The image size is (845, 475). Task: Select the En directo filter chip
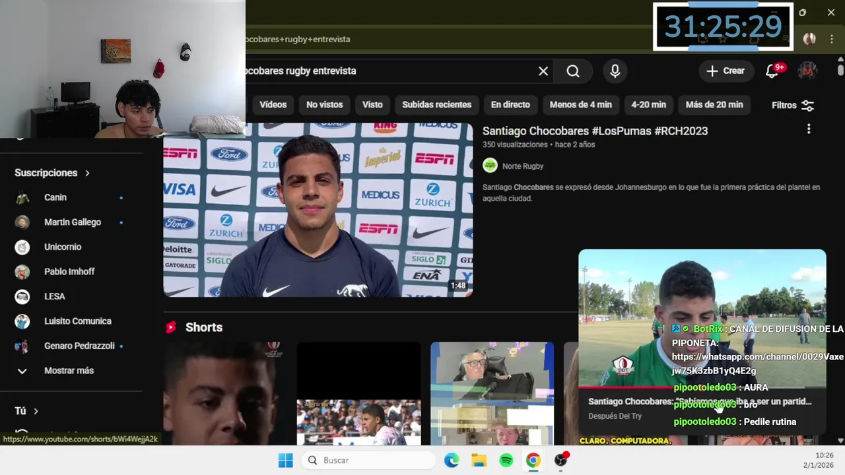coord(510,105)
